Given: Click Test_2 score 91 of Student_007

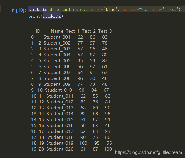Looking at the screenshot, I should [x=92, y=73].
